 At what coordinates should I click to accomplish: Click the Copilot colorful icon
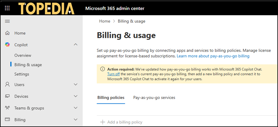[7, 45]
